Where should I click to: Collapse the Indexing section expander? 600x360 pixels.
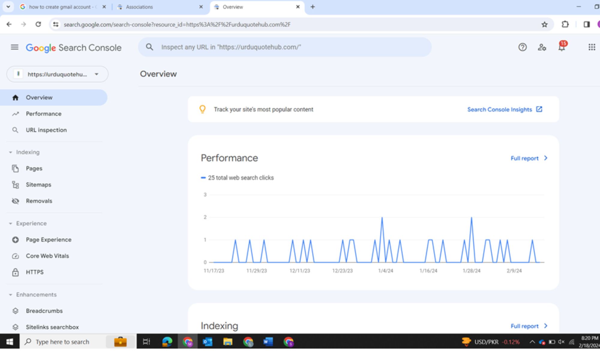[x=11, y=152]
